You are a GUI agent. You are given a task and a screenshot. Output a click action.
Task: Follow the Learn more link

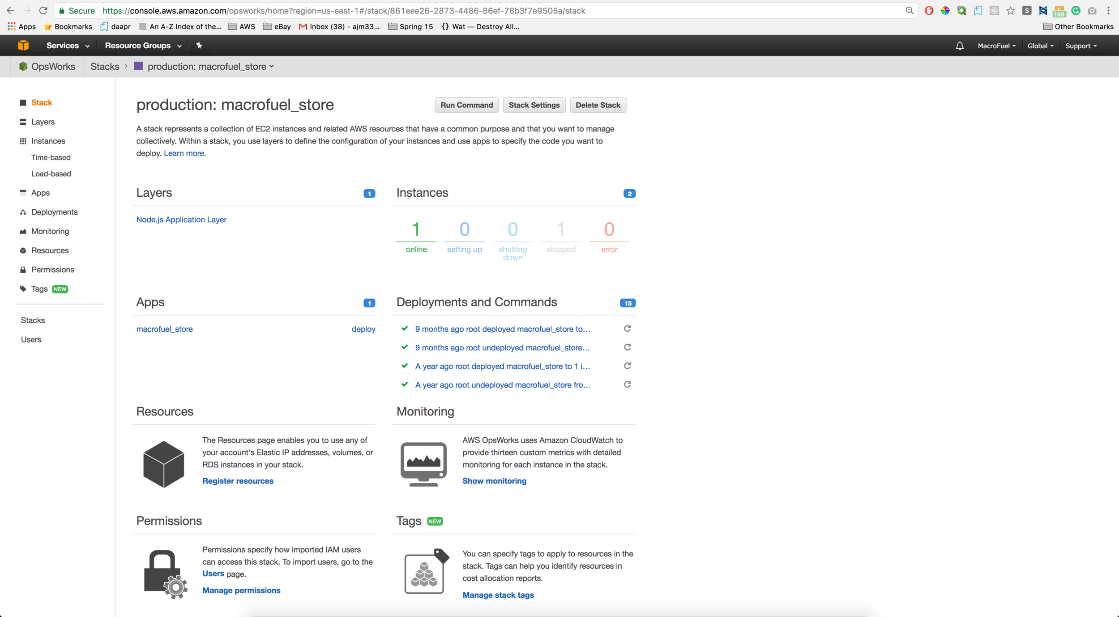click(184, 153)
